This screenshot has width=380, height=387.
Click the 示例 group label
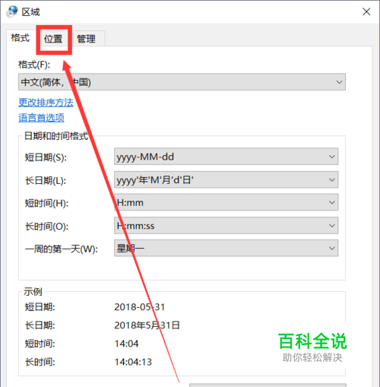(33, 292)
